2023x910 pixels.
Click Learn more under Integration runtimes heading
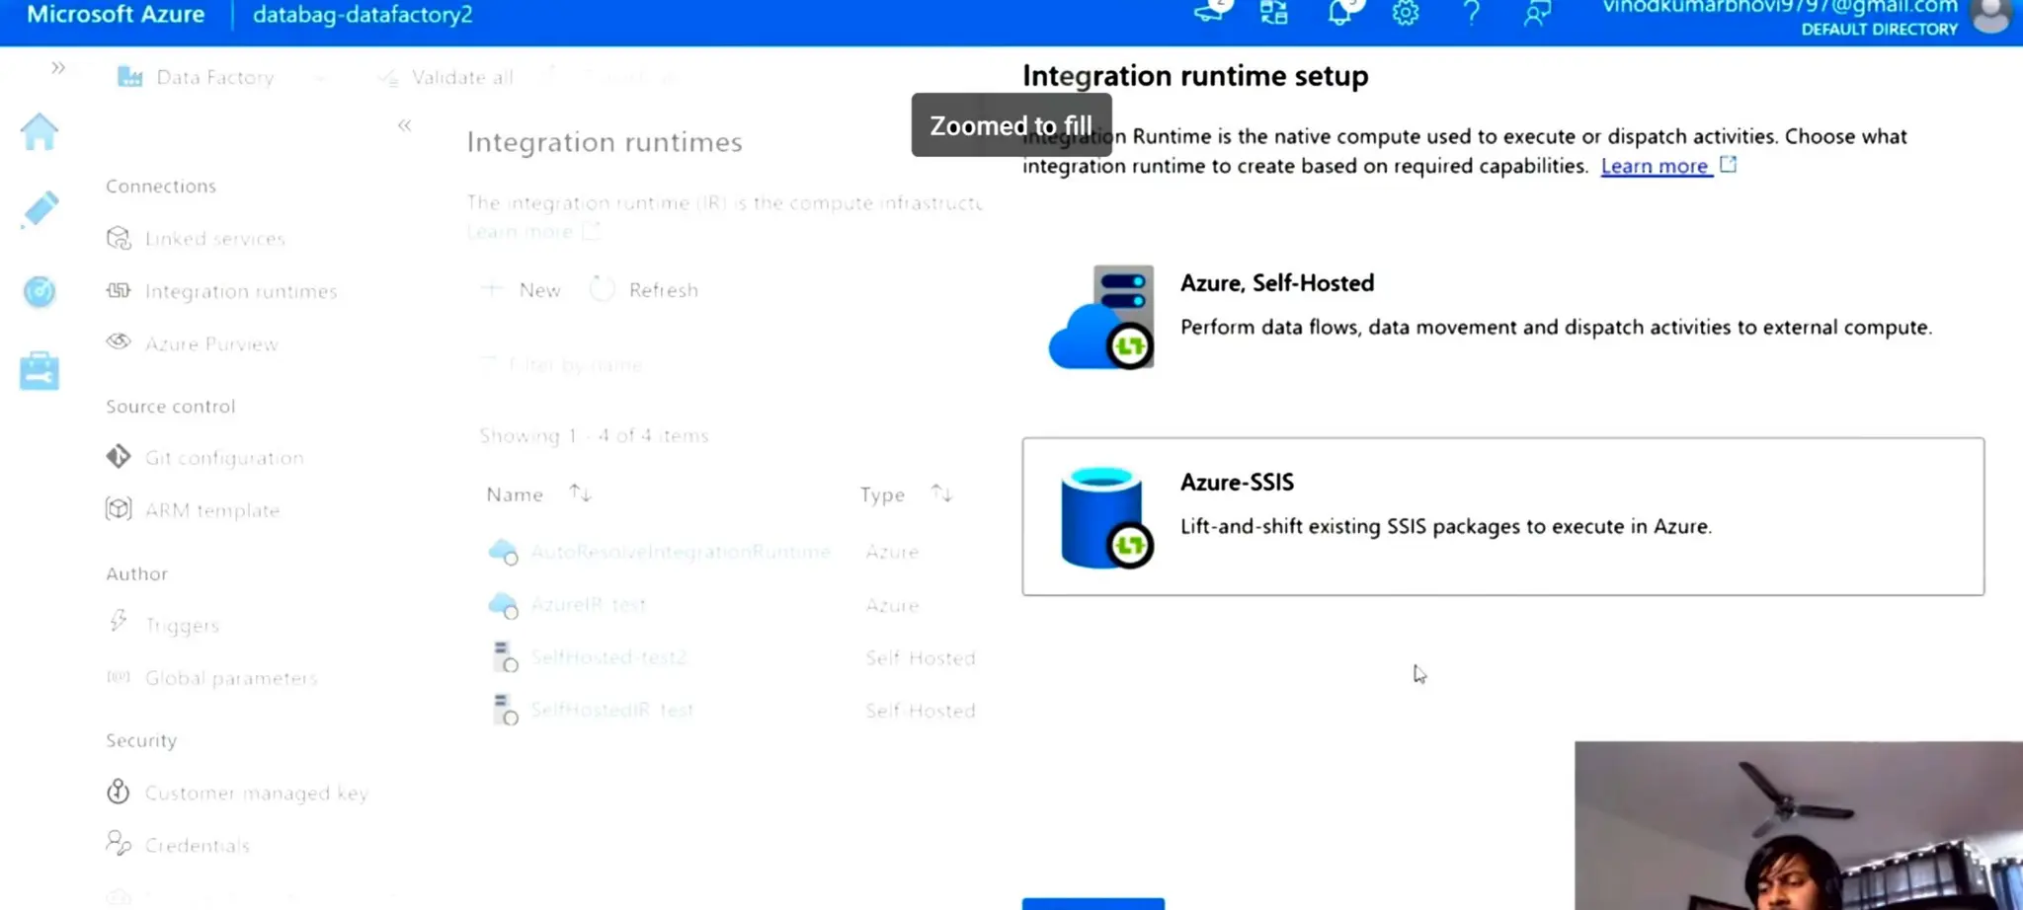point(521,232)
